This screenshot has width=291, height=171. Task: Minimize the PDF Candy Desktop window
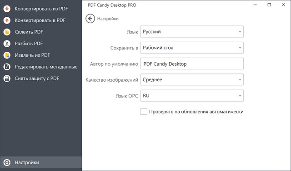pyautogui.click(x=255, y=5)
